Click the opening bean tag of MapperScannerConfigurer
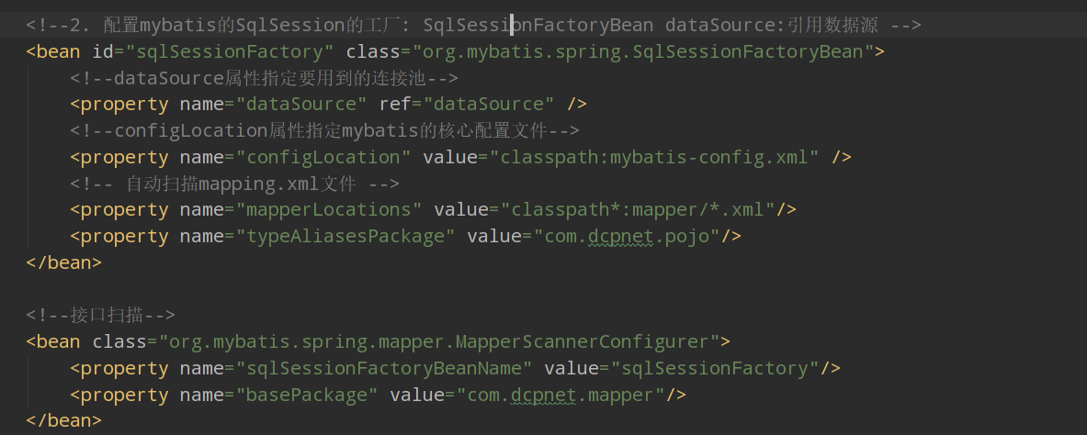Image resolution: width=1087 pixels, height=435 pixels. [378, 341]
